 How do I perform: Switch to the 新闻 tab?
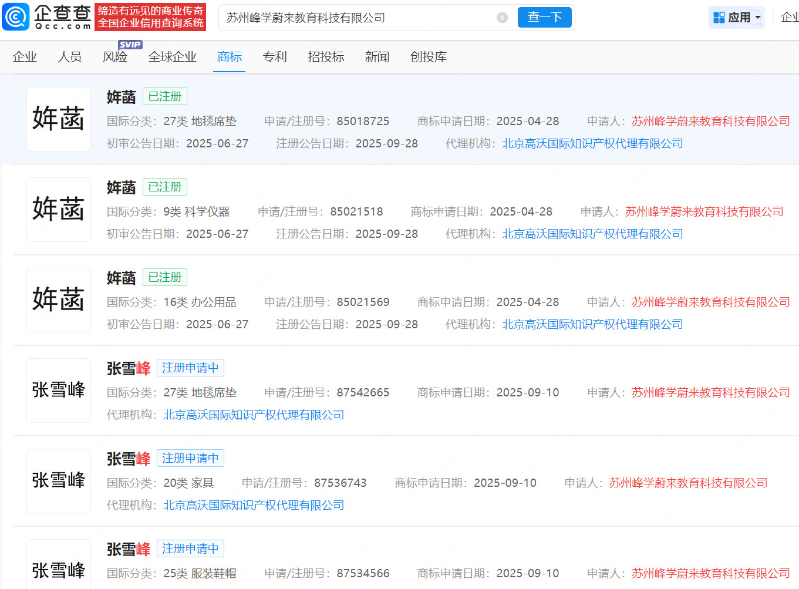click(x=376, y=57)
